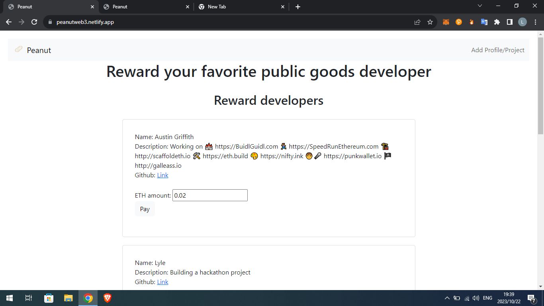Open Lyle's Github link
Viewport: 544px width, 306px height.
click(x=162, y=282)
